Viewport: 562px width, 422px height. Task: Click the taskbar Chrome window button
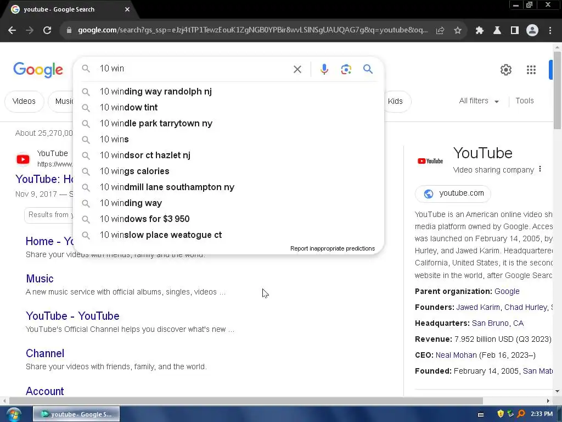click(76, 414)
